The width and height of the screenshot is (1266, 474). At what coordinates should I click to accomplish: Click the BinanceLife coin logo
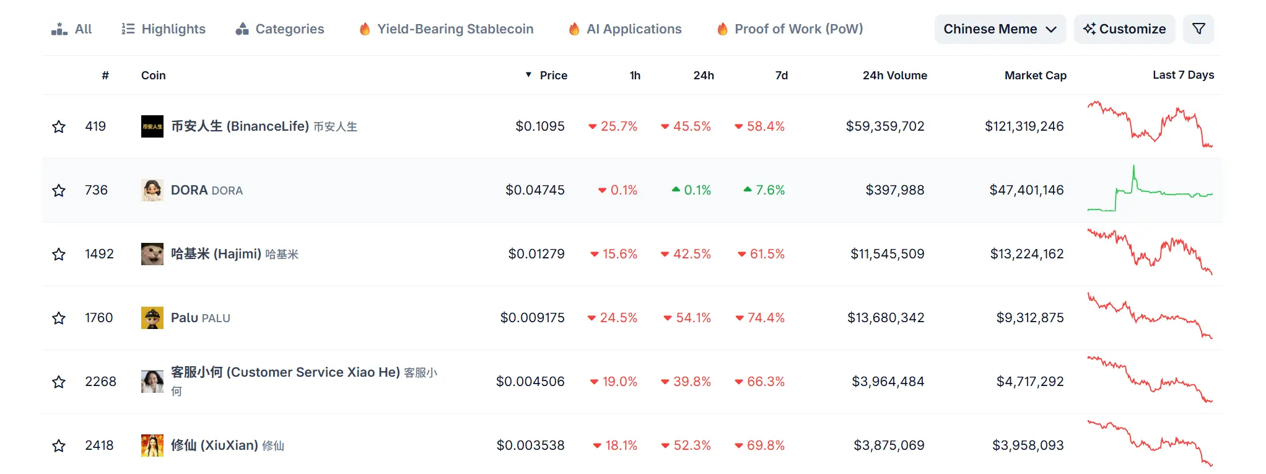152,126
